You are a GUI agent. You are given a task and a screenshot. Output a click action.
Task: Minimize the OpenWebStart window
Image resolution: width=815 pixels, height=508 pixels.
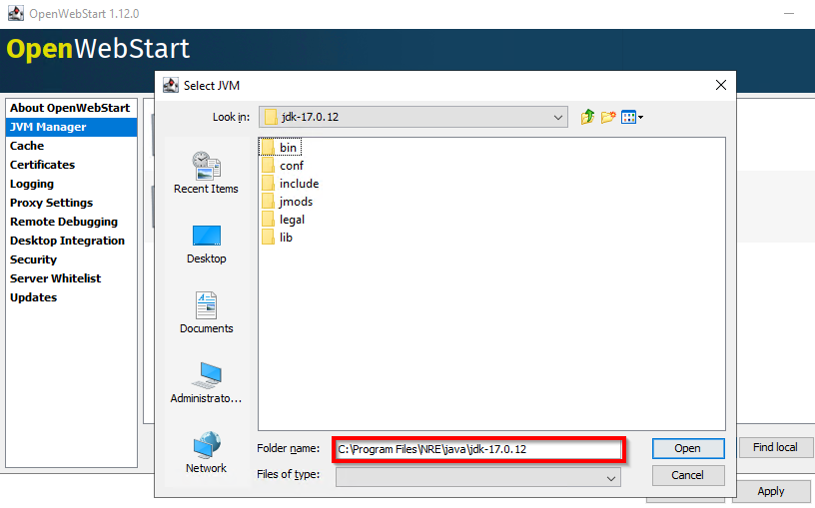[789, 14]
